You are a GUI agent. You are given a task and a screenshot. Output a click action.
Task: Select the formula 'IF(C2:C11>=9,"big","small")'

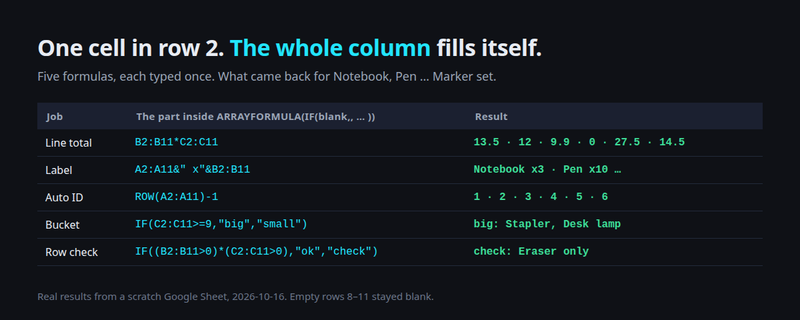pos(221,224)
